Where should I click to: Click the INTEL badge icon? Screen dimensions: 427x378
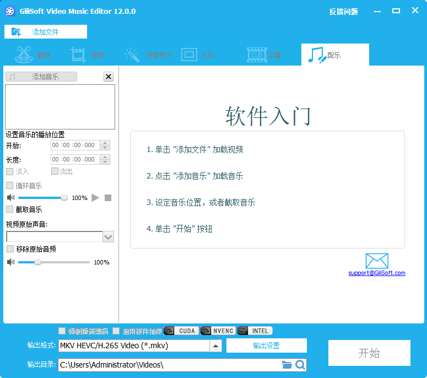pos(255,331)
